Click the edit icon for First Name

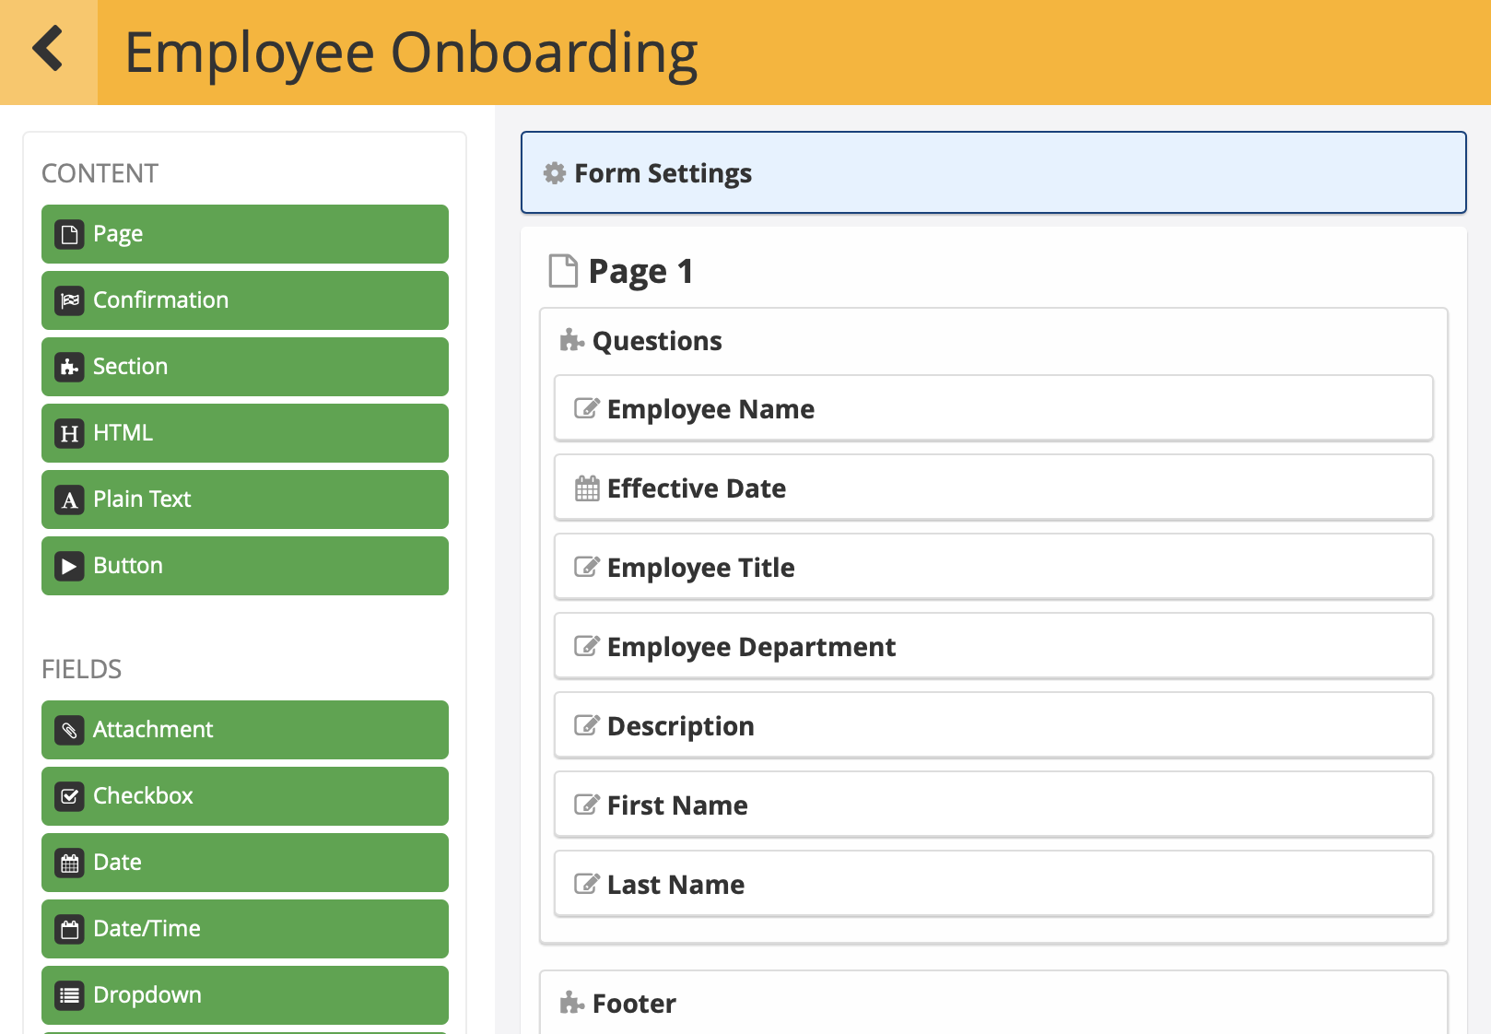tap(587, 805)
